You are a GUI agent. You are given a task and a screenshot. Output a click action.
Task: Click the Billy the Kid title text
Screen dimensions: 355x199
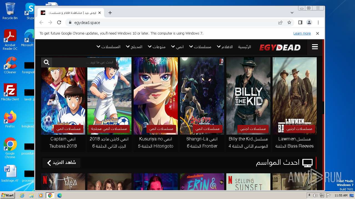[248, 142]
